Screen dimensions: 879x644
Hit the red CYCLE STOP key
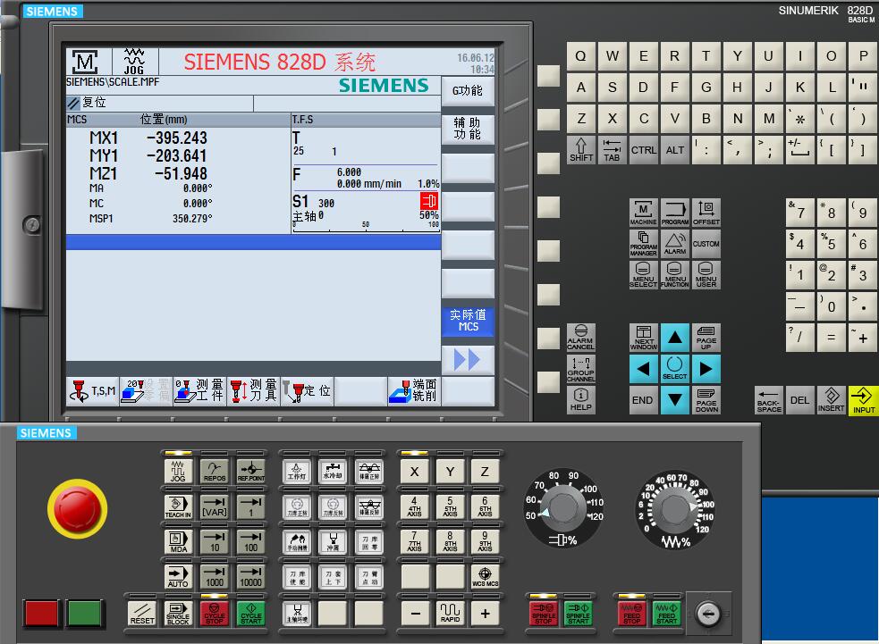pyautogui.click(x=214, y=614)
